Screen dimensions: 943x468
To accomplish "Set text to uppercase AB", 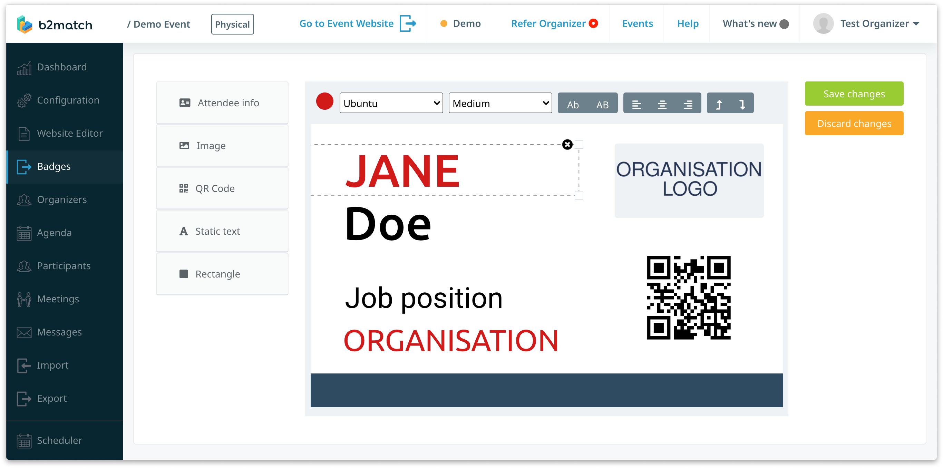I will coord(603,105).
